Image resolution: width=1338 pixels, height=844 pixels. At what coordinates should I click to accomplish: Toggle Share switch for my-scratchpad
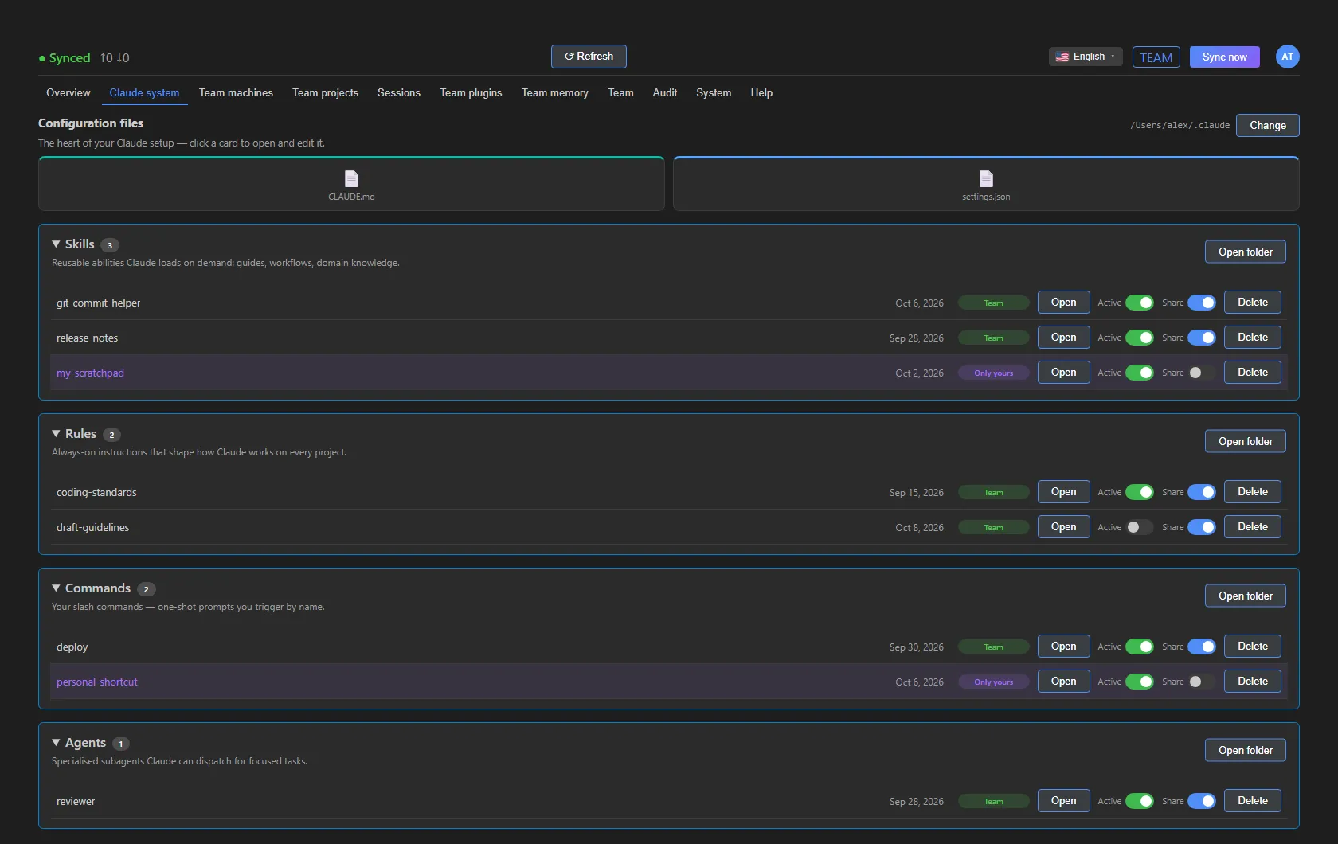point(1201,373)
